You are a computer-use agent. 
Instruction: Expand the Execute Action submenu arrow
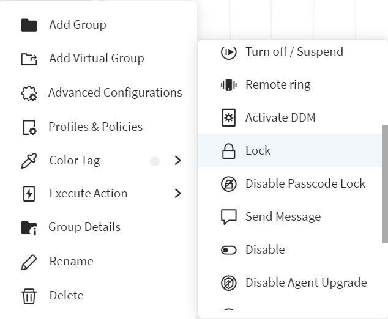pos(177,194)
